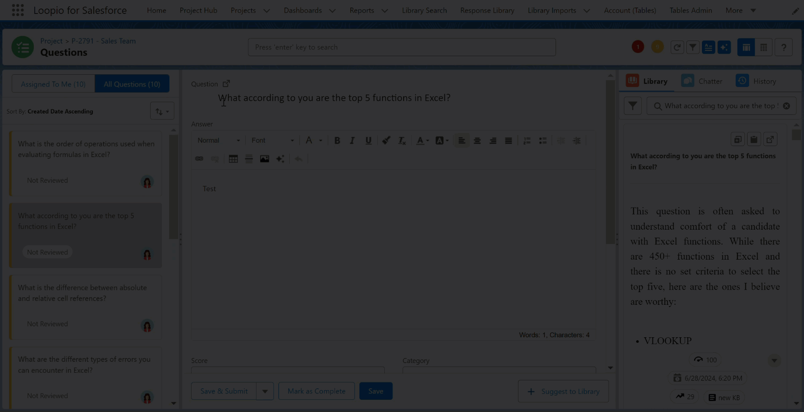Align answer text left

click(x=461, y=141)
